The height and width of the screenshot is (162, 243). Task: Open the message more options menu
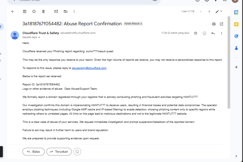(x=221, y=33)
